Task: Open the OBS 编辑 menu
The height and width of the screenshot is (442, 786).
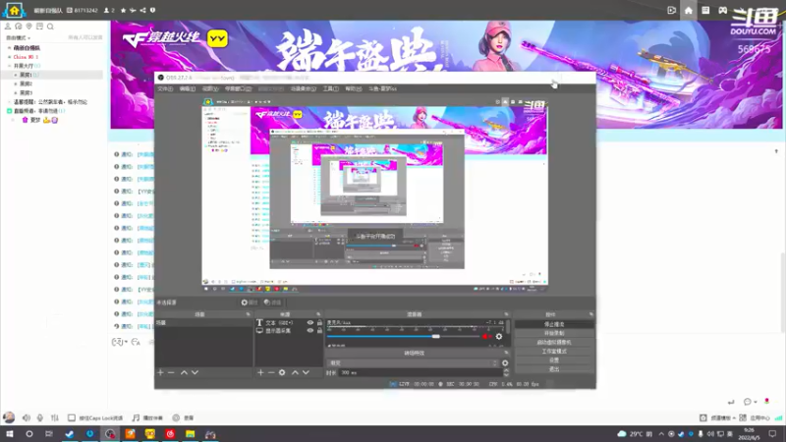Action: [187, 88]
